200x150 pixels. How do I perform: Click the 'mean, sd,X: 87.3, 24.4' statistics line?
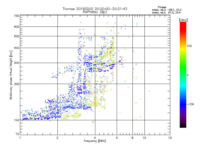(x=166, y=12)
